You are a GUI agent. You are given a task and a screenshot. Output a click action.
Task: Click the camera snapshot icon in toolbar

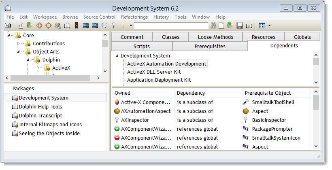pos(8,25)
